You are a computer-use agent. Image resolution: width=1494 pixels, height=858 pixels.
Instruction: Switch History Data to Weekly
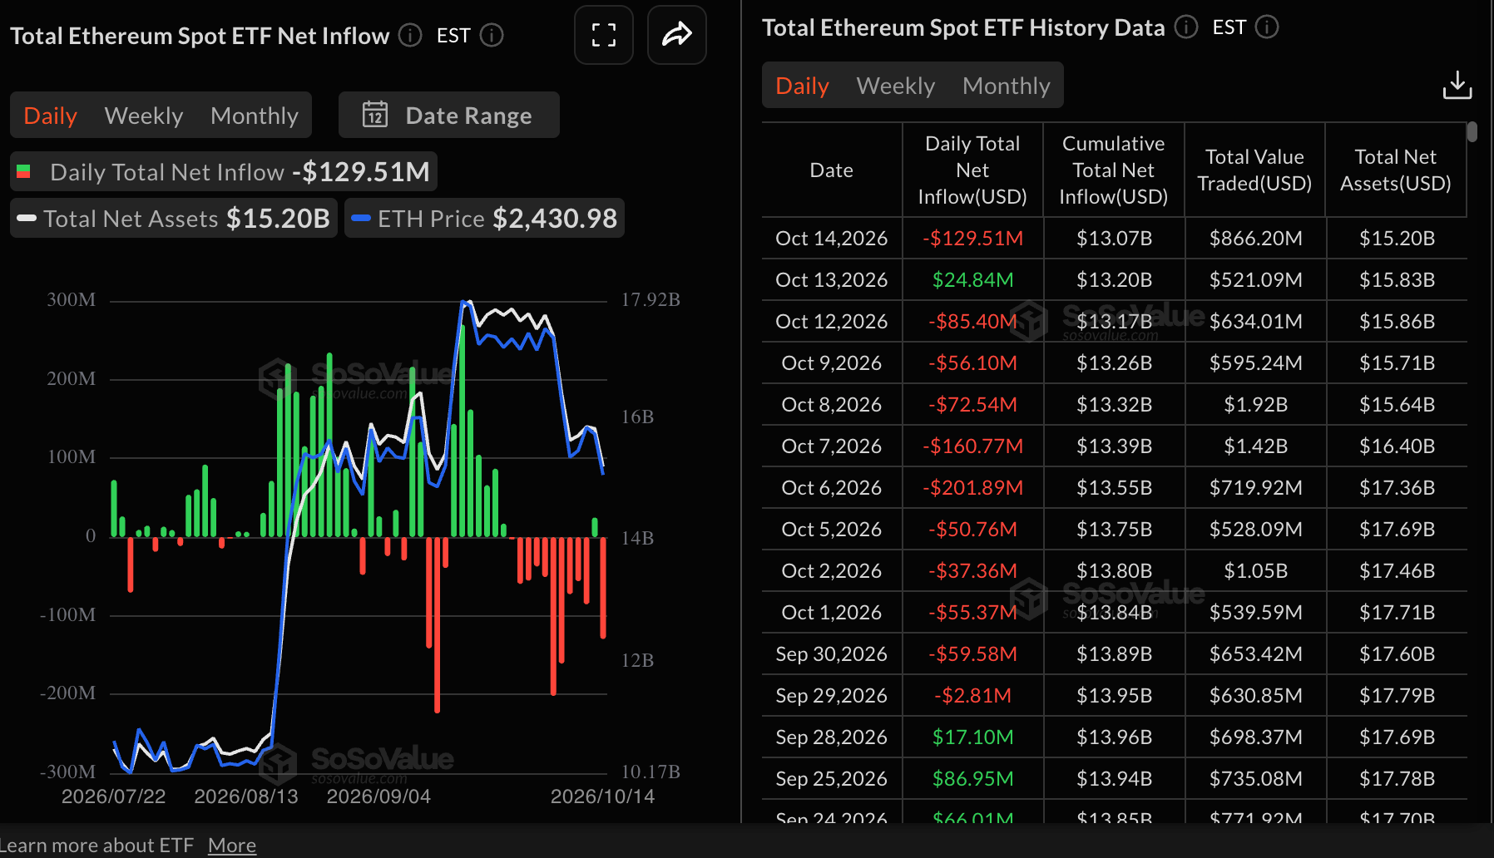pyautogui.click(x=896, y=86)
